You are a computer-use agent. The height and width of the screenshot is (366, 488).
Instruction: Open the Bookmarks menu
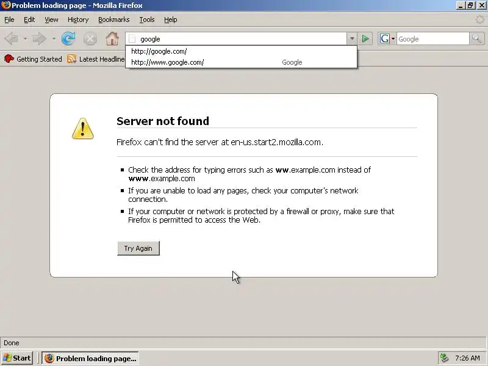click(114, 20)
